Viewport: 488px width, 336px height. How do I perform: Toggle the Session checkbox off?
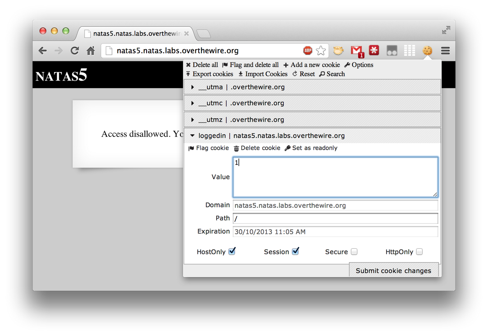295,251
